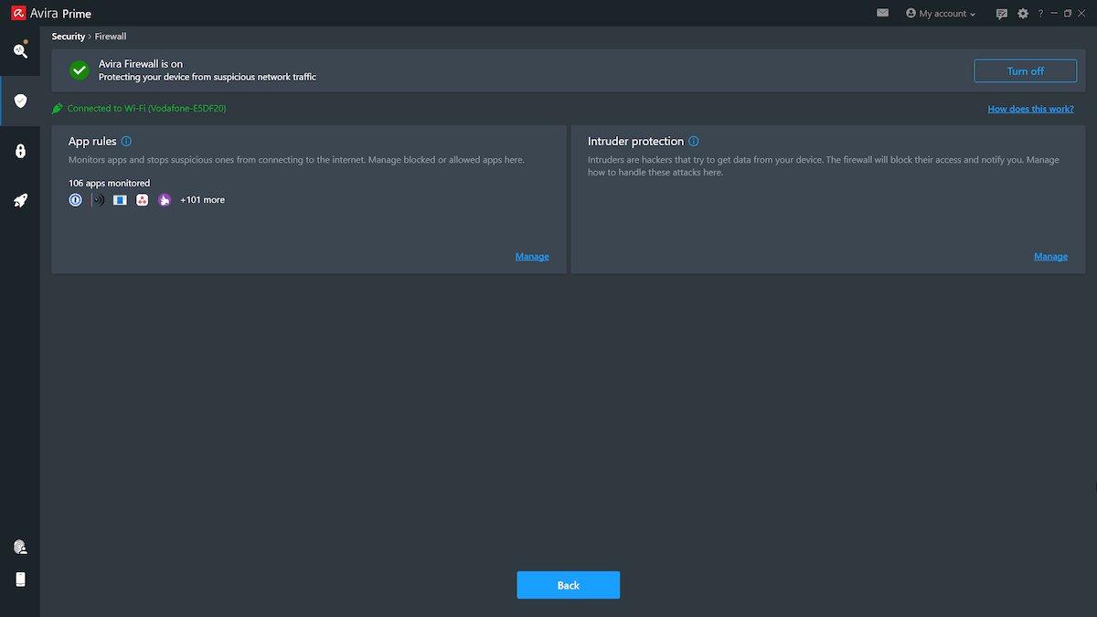Select the Smart Scan magnifier in sidebar

point(20,51)
